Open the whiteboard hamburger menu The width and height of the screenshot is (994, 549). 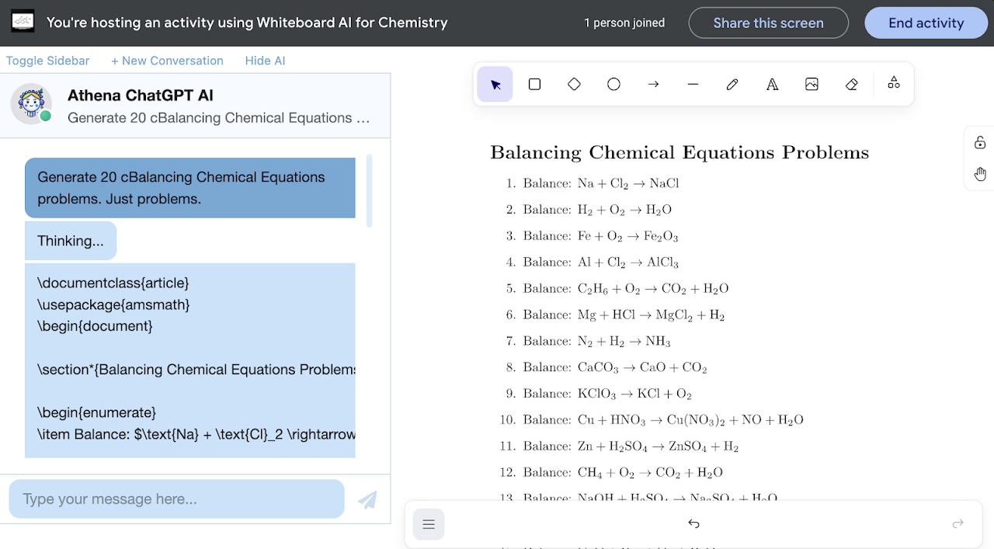click(x=429, y=524)
